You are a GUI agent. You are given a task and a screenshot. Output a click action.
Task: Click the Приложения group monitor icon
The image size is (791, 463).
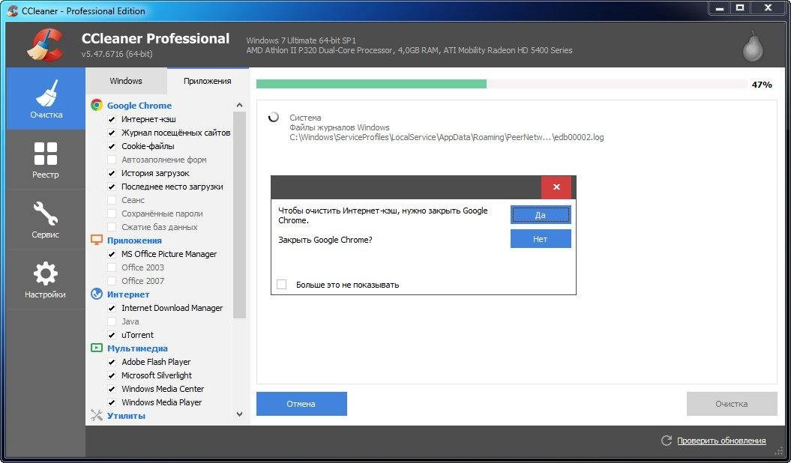pos(97,240)
